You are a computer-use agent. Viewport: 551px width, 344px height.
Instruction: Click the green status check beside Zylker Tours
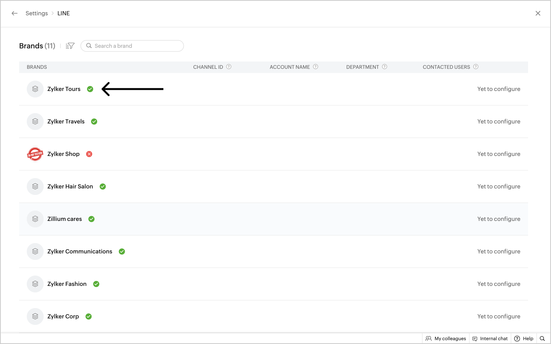90,89
